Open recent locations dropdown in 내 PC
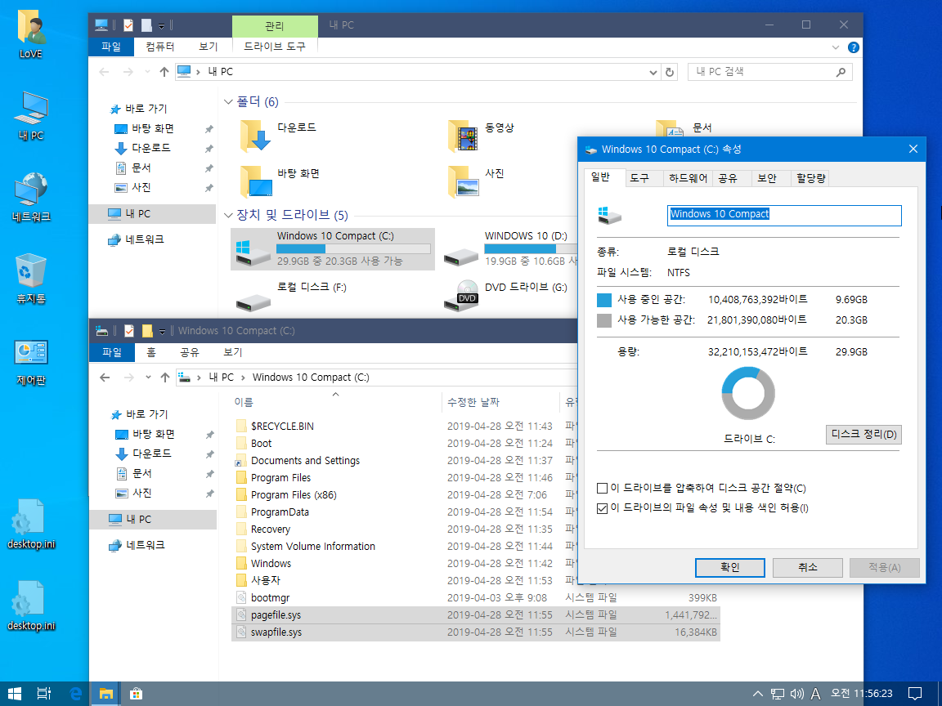This screenshot has width=942, height=706. [x=147, y=72]
